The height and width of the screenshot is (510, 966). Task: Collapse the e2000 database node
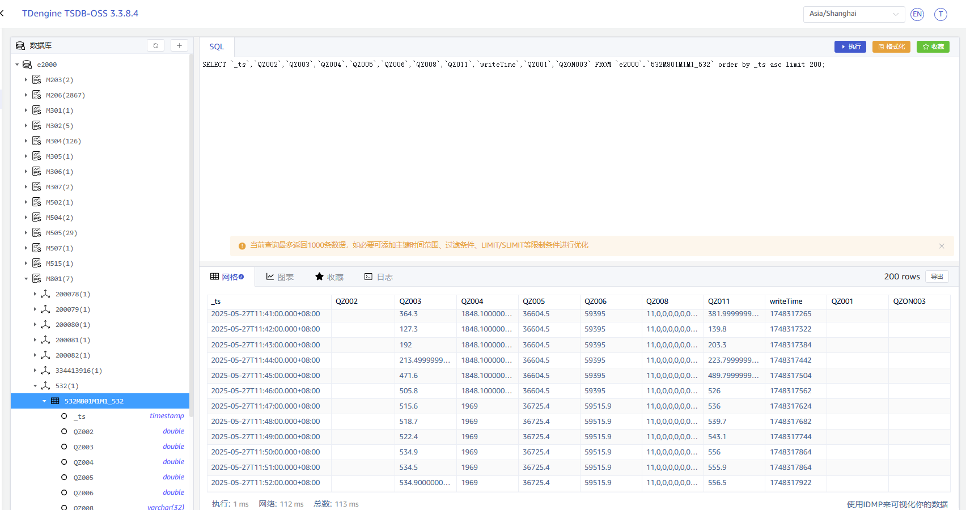tap(17, 65)
